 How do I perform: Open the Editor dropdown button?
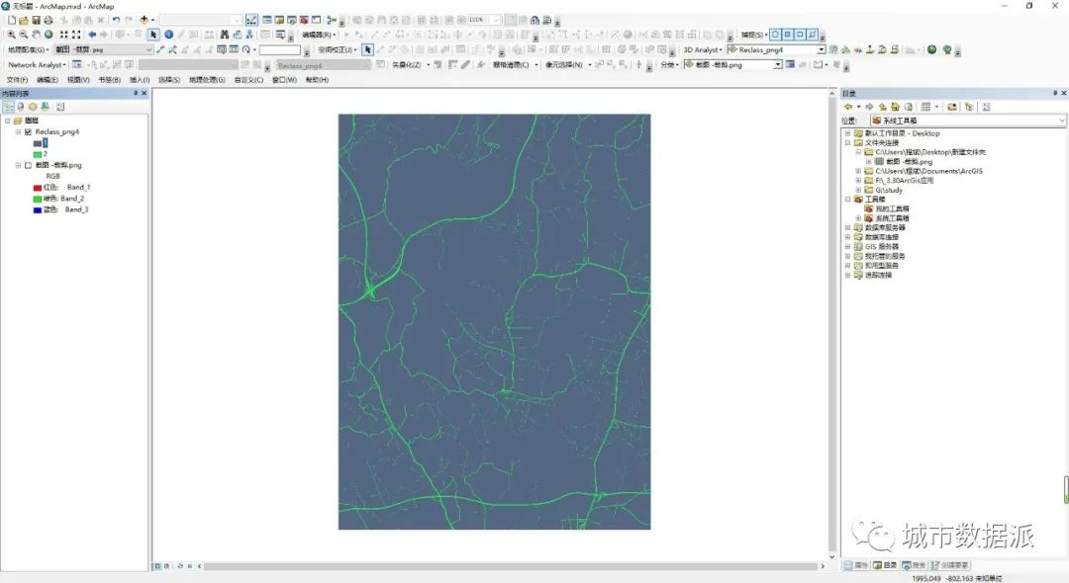coord(319,35)
